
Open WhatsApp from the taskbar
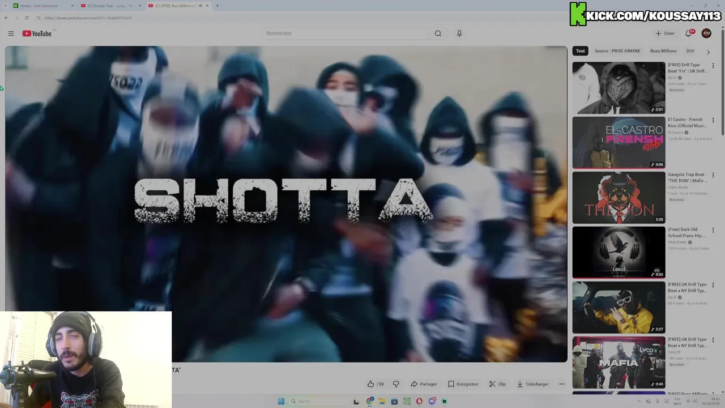click(x=407, y=401)
